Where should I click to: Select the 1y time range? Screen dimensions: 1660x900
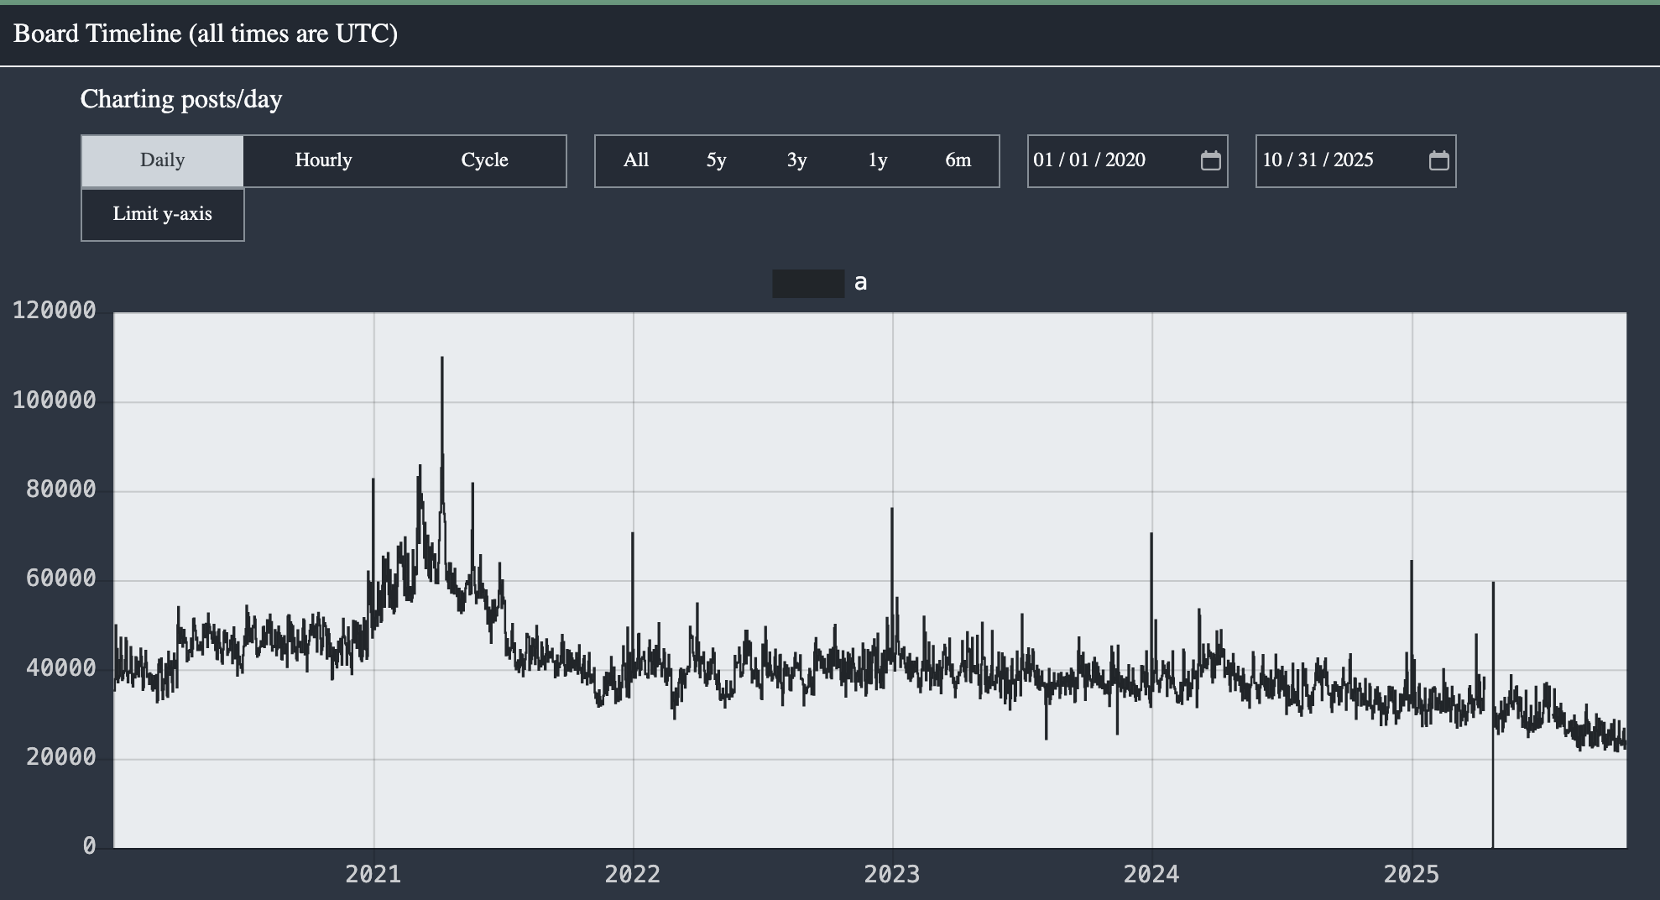point(877,160)
